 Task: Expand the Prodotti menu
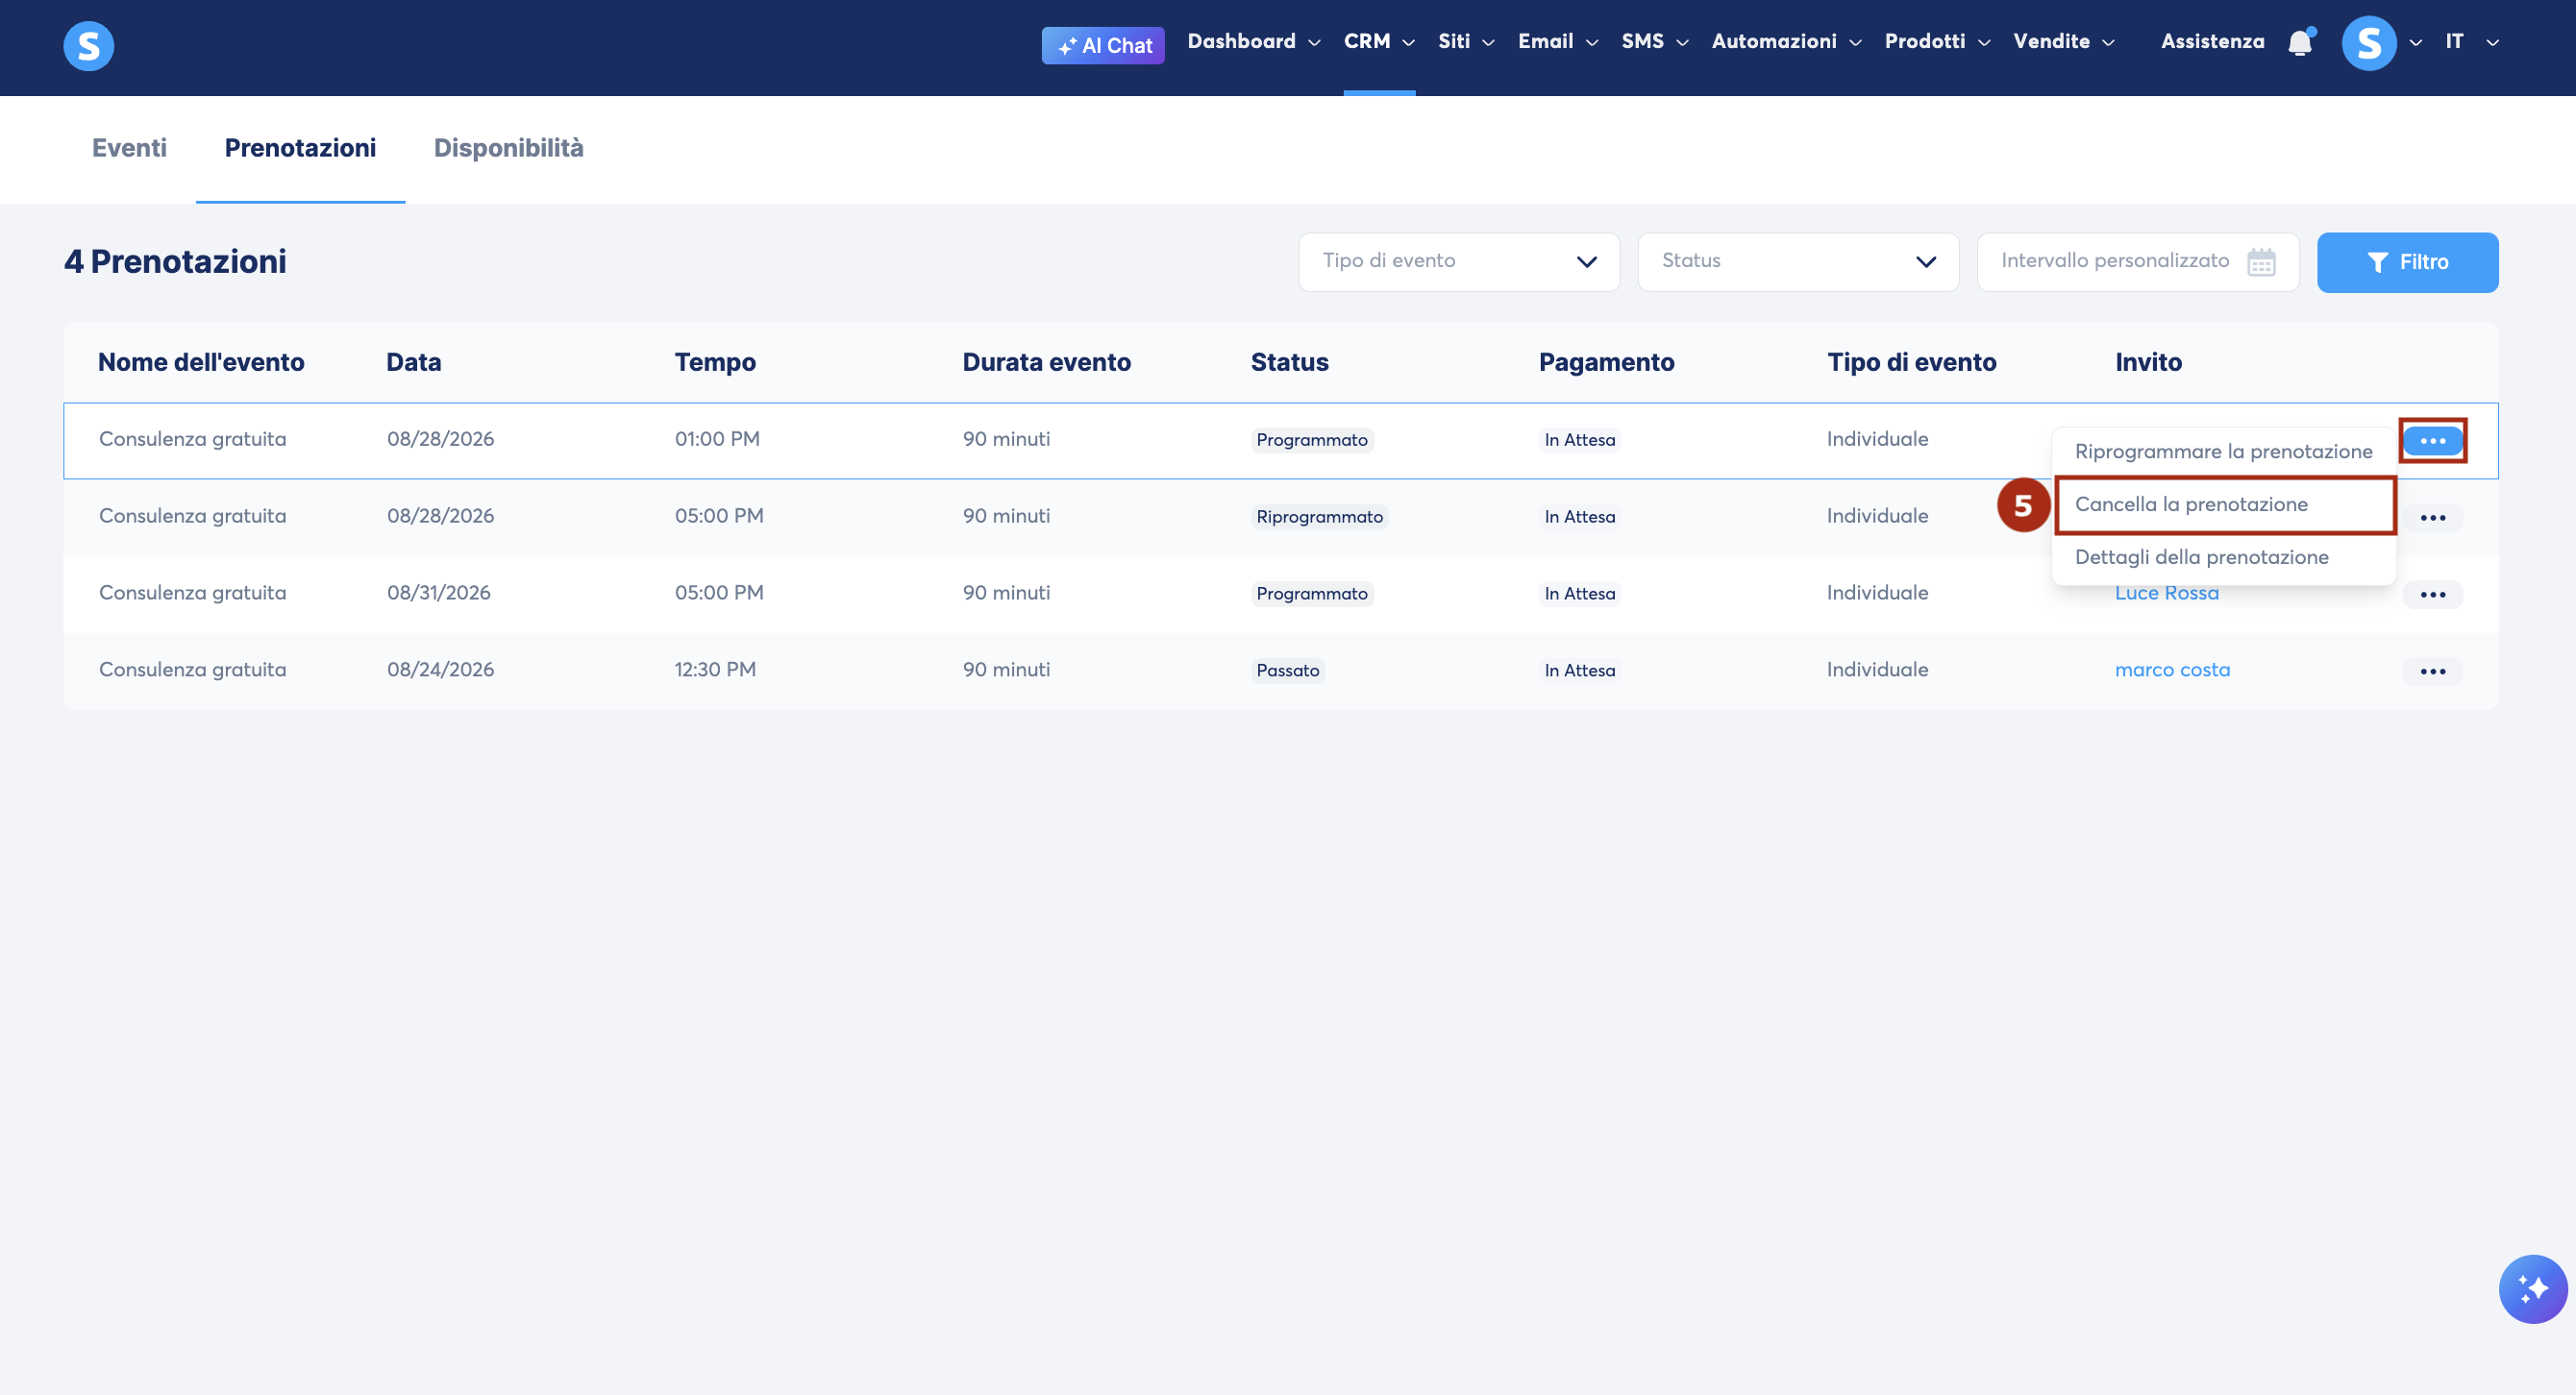[1937, 41]
